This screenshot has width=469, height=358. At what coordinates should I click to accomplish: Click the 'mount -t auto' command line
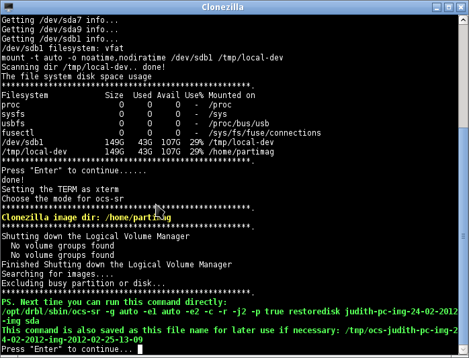coord(142,58)
